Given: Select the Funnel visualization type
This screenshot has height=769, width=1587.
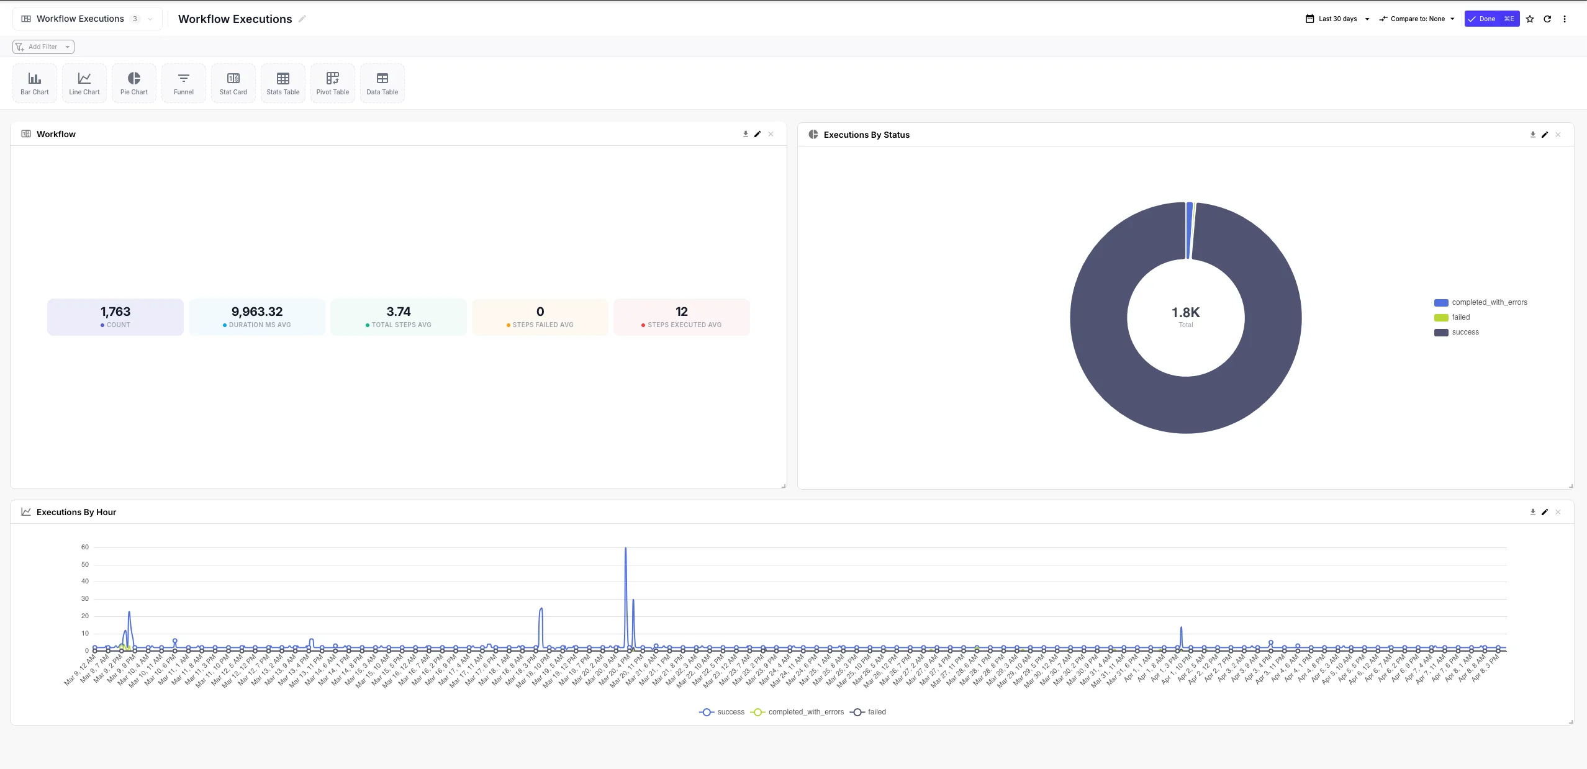Looking at the screenshot, I should tap(183, 83).
